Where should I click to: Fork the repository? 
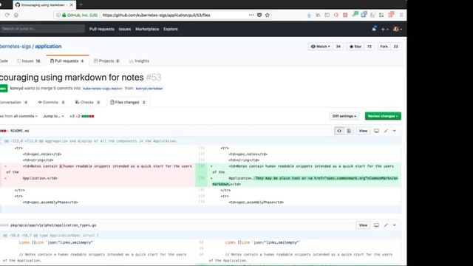click(384, 47)
